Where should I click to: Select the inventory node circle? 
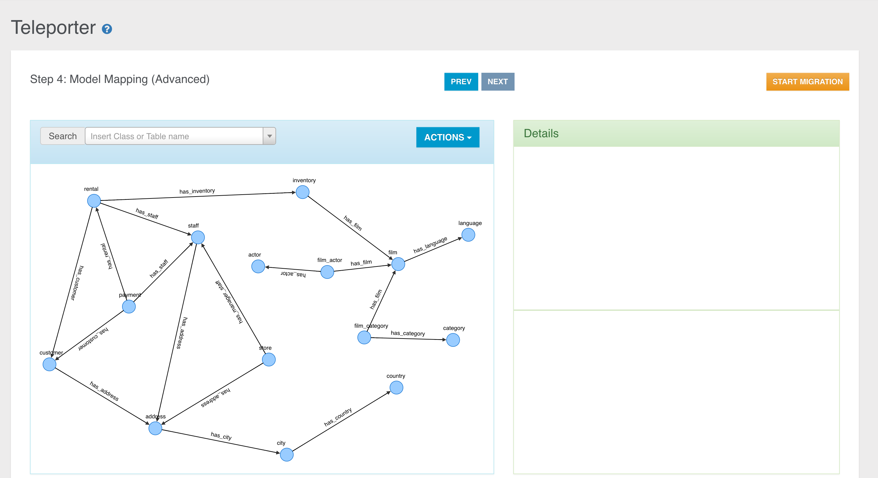pos(302,192)
